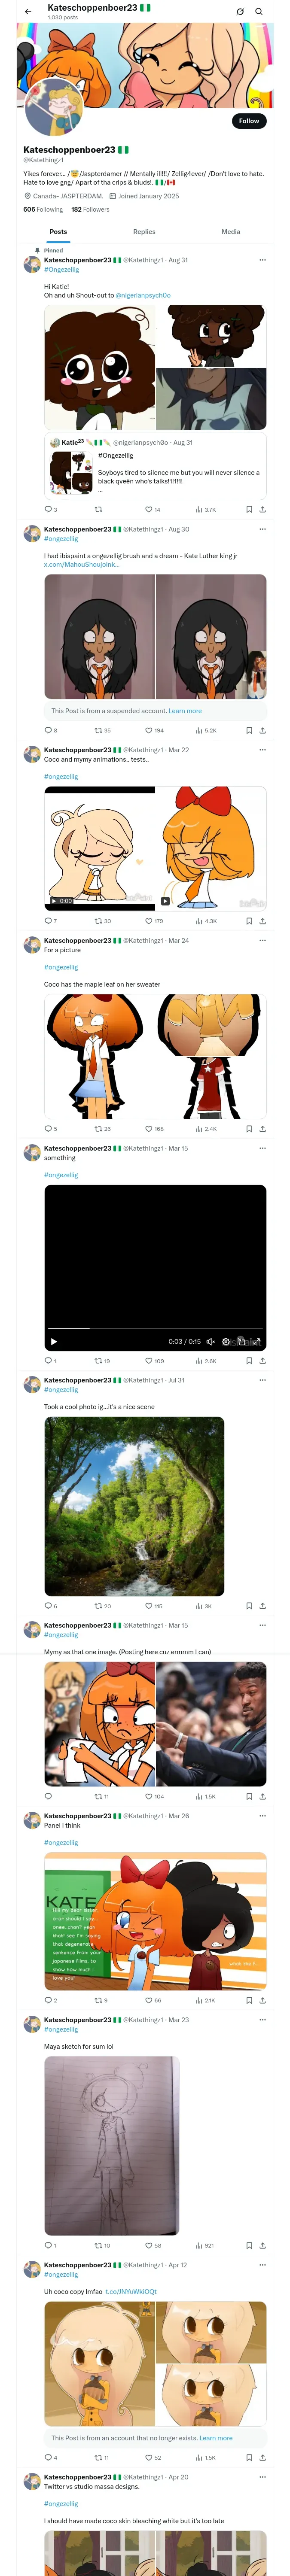Open the three-dot menu on the Mar 24 post
Screen dimensions: 290x2576
[262, 940]
